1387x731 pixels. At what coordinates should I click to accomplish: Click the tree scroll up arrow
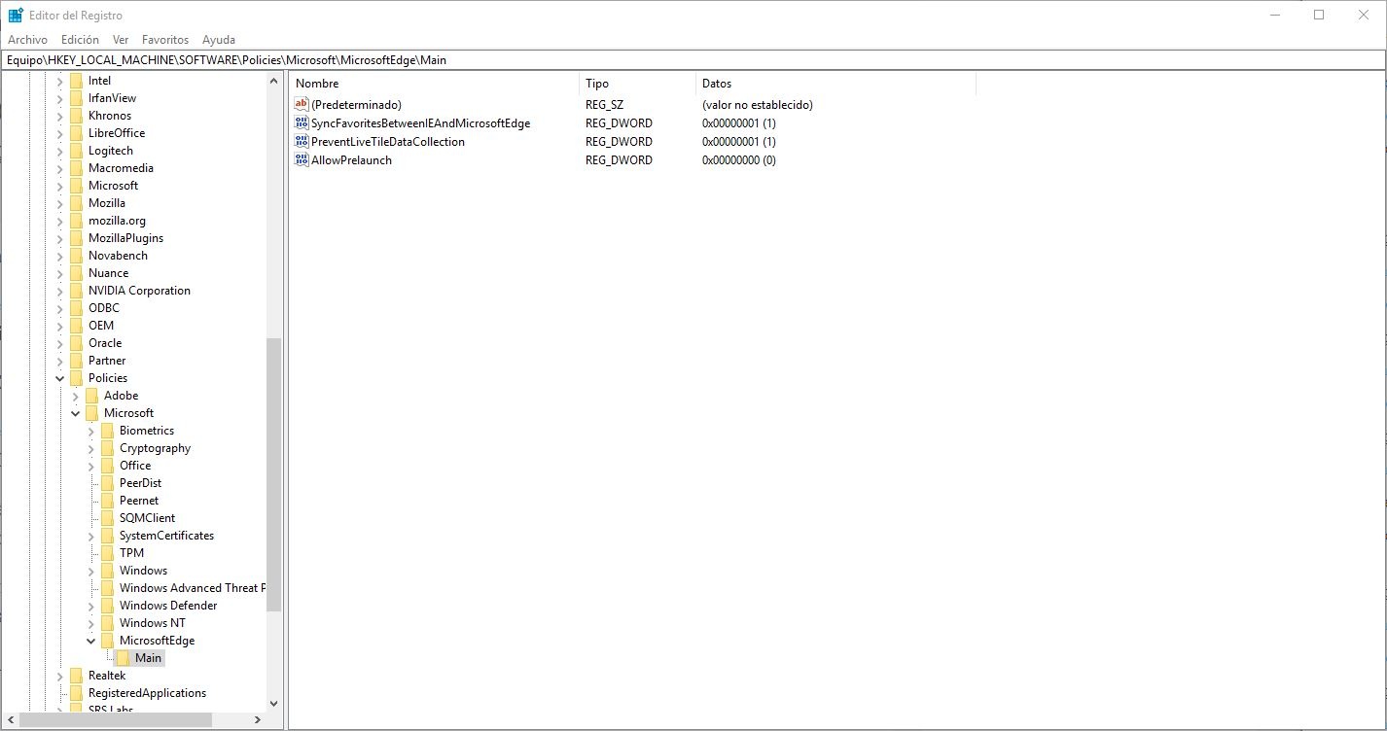click(x=273, y=82)
